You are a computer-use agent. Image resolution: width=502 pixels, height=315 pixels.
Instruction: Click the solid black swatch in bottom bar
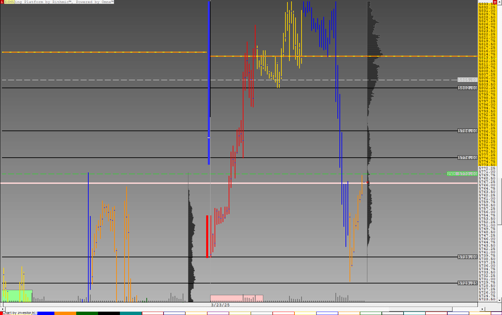click(x=109, y=313)
